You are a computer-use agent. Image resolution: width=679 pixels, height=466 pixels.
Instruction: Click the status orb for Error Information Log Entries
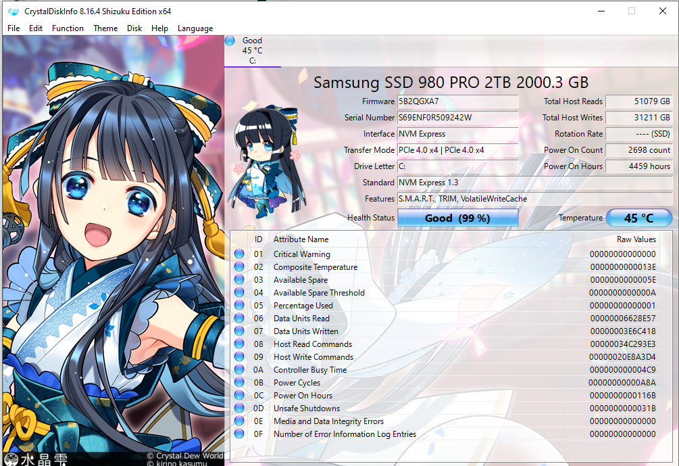click(239, 434)
